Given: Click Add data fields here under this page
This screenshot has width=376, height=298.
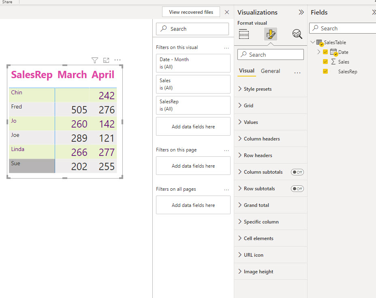Looking at the screenshot, I should [x=193, y=166].
